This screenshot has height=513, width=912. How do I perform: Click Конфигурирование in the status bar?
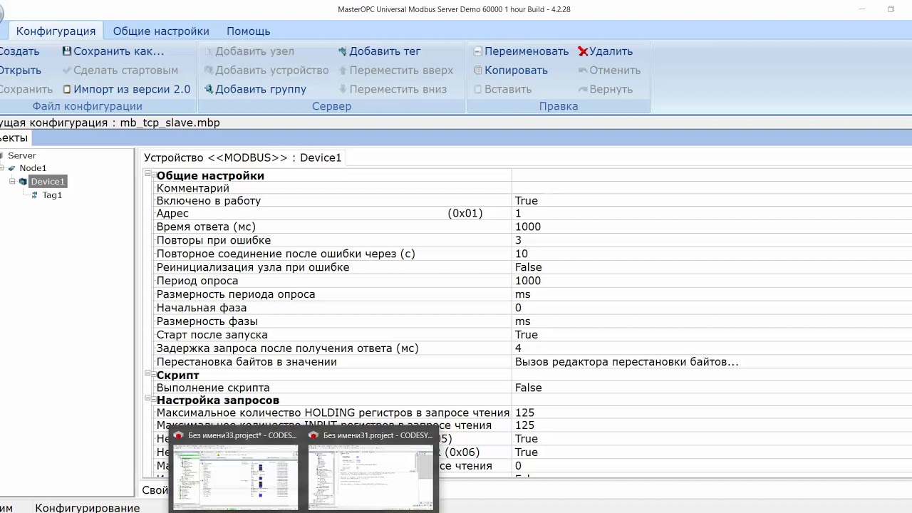88,508
